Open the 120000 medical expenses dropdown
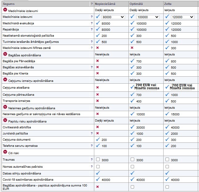This screenshot has width=199, height=192. [x=182, y=17]
